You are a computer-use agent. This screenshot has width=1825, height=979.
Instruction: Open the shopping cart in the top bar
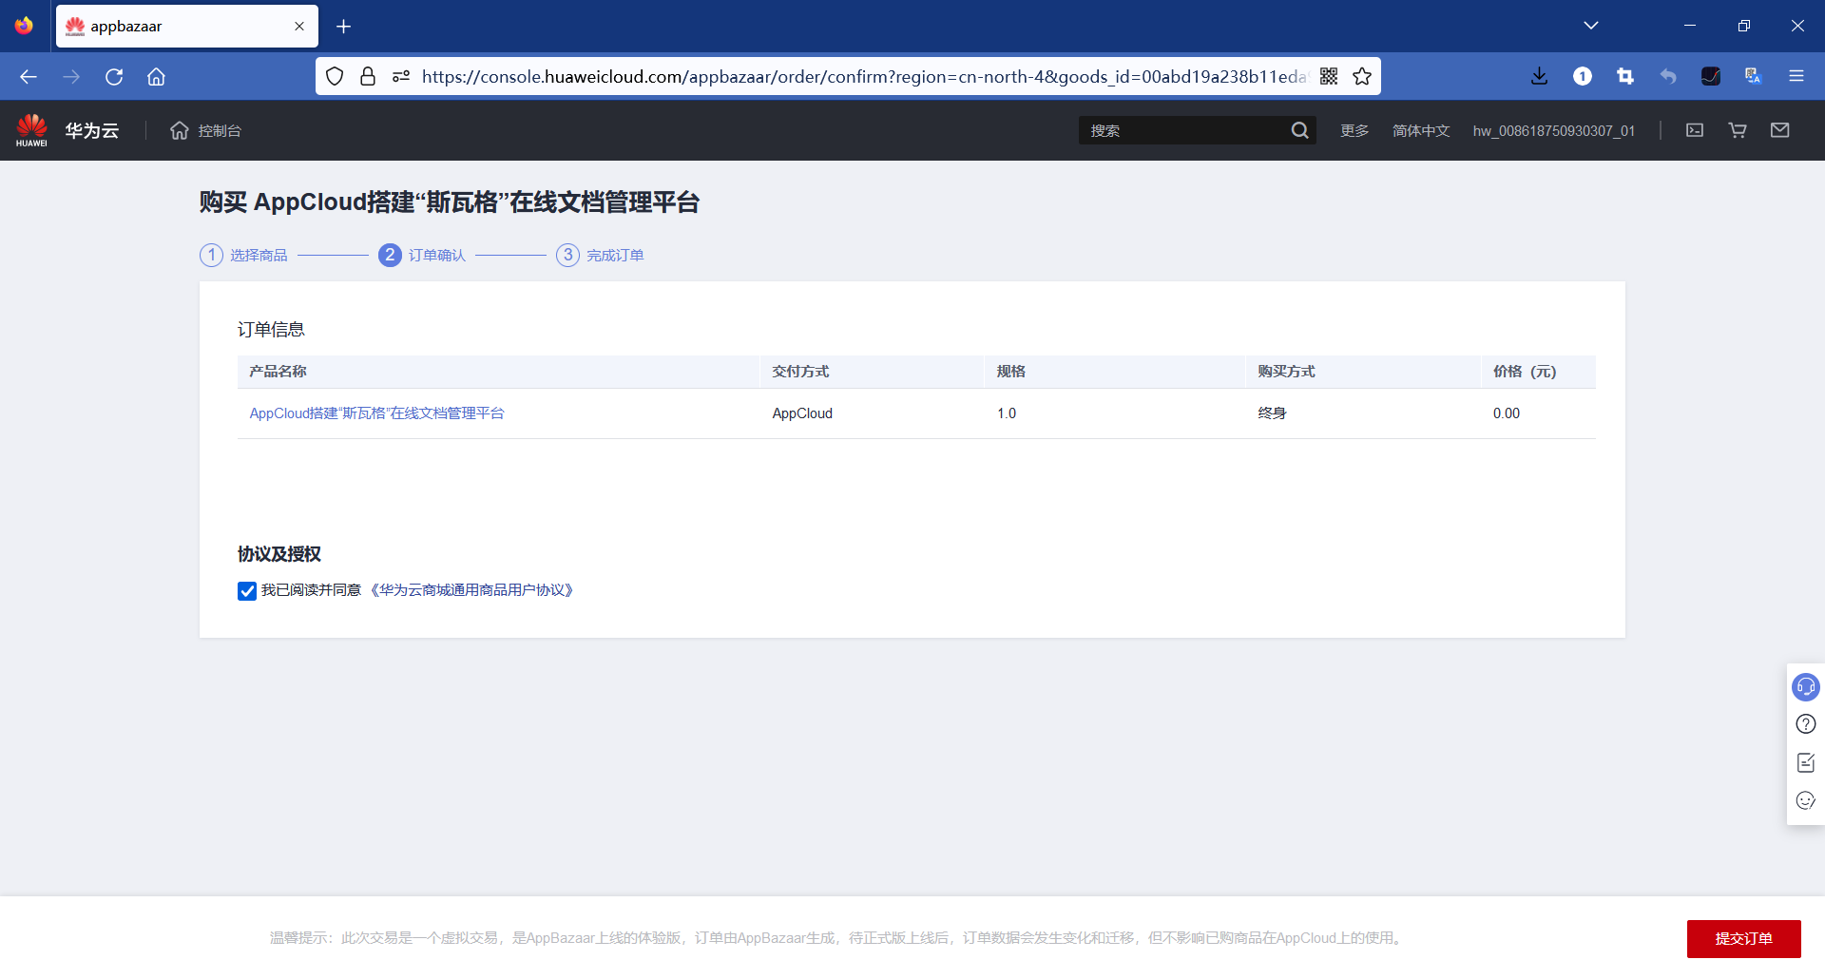[x=1737, y=130]
